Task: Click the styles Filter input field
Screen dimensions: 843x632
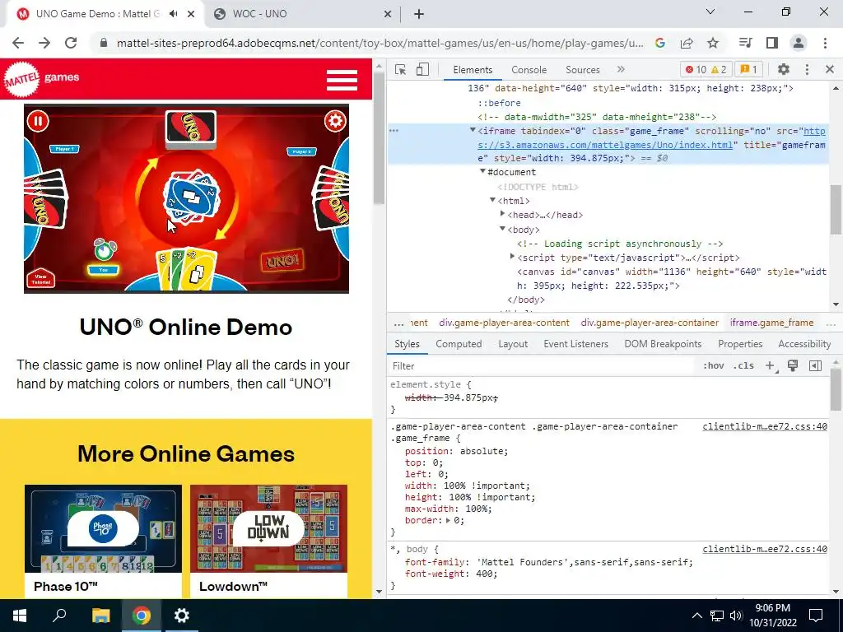Action: [x=540, y=366]
